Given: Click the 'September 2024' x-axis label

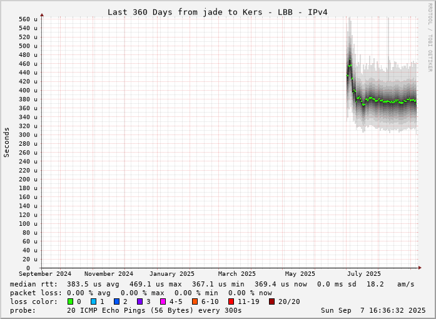Looking at the screenshot, I should [x=45, y=274].
